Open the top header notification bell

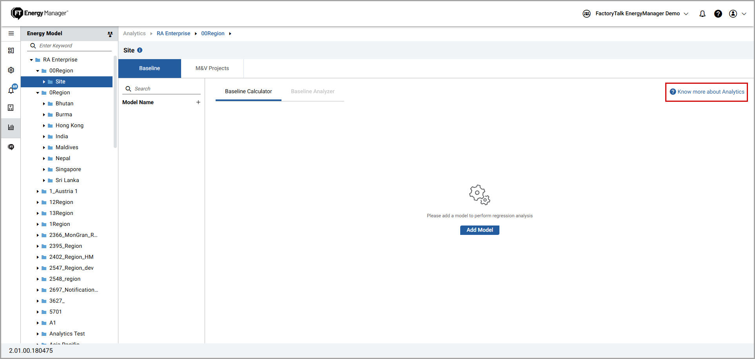tap(702, 14)
